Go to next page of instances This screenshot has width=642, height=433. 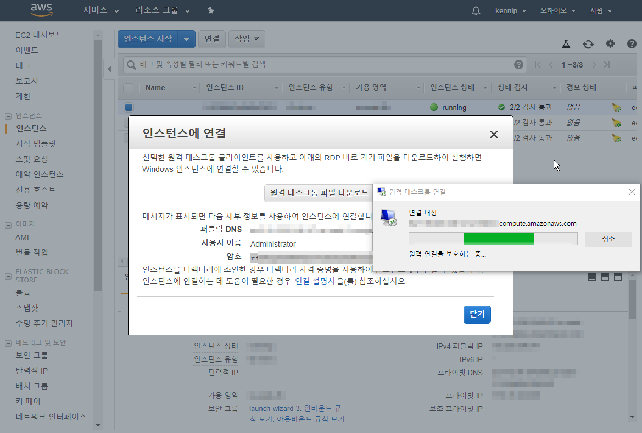click(594, 65)
